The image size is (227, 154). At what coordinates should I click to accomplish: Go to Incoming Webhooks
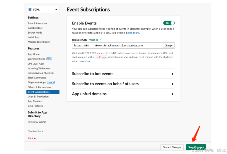(x=39, y=68)
